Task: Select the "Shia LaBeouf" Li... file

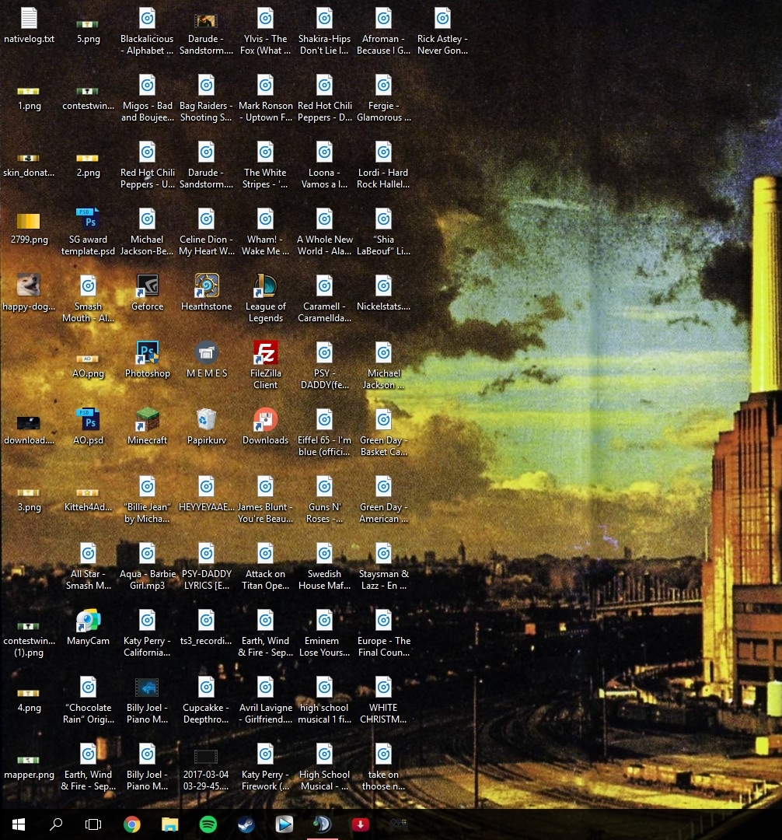Action: [383, 231]
